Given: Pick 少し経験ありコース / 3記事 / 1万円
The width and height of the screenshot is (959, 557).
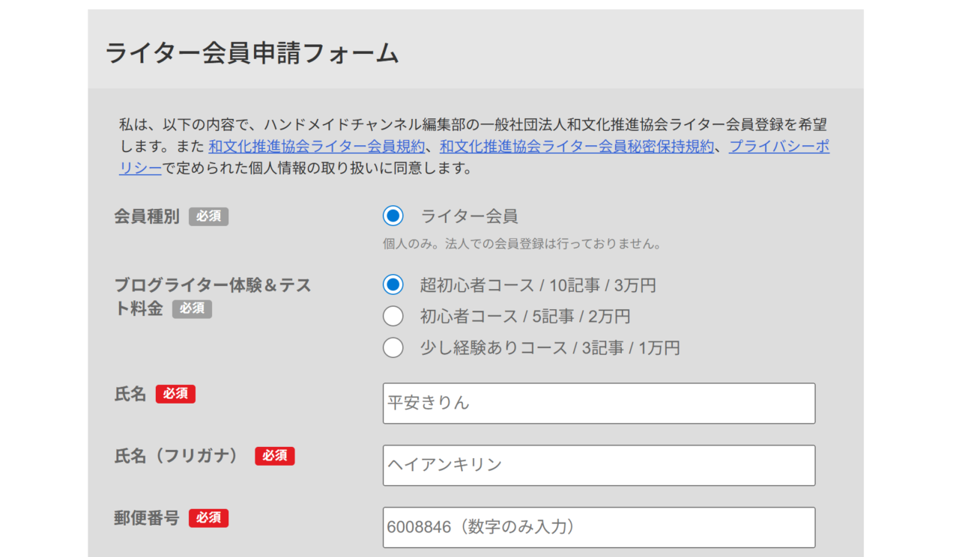Looking at the screenshot, I should (x=393, y=348).
